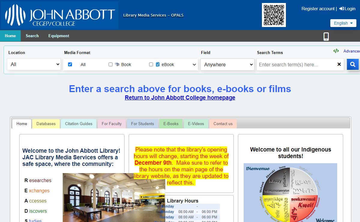Click the 'A ccesses' list item

(x=35, y=201)
